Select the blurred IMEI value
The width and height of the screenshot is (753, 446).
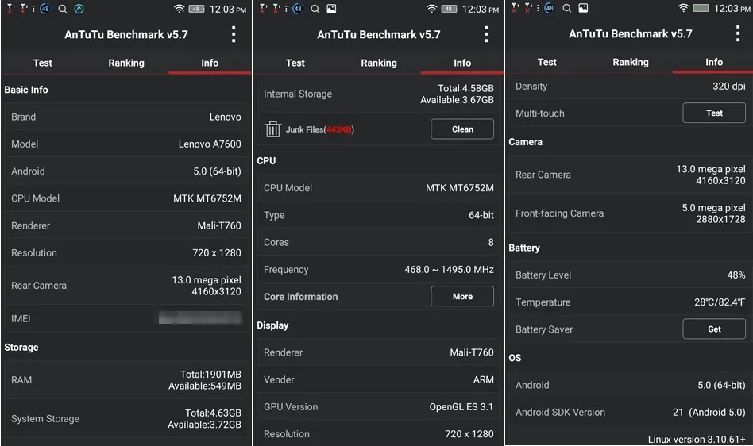(x=200, y=317)
